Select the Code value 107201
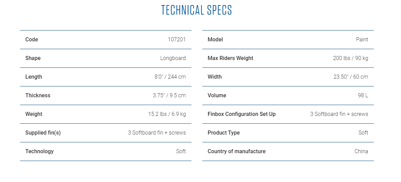The image size is (401, 182). pyautogui.click(x=177, y=40)
